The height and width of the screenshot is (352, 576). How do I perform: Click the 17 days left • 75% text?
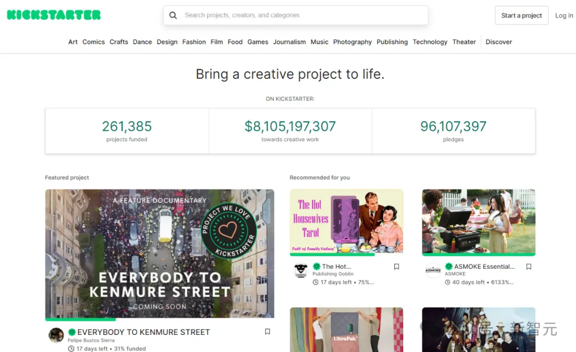[x=347, y=282]
